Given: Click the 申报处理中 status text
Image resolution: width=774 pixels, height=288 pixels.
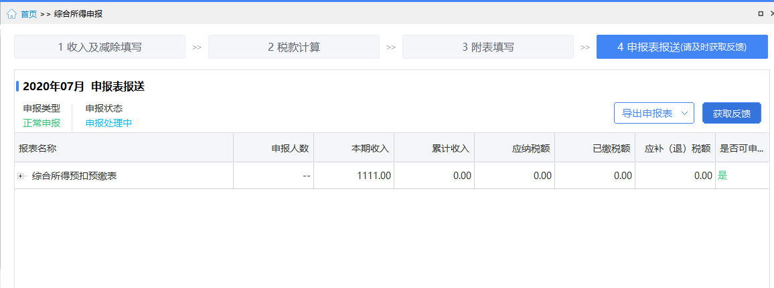Looking at the screenshot, I should click(108, 123).
